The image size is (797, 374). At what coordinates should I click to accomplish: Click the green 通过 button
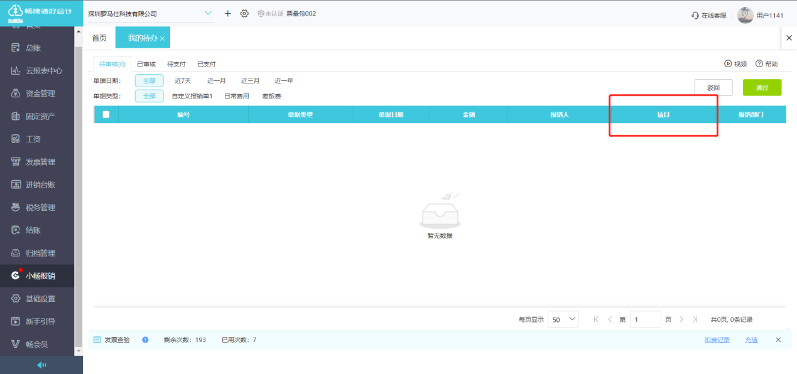point(762,88)
